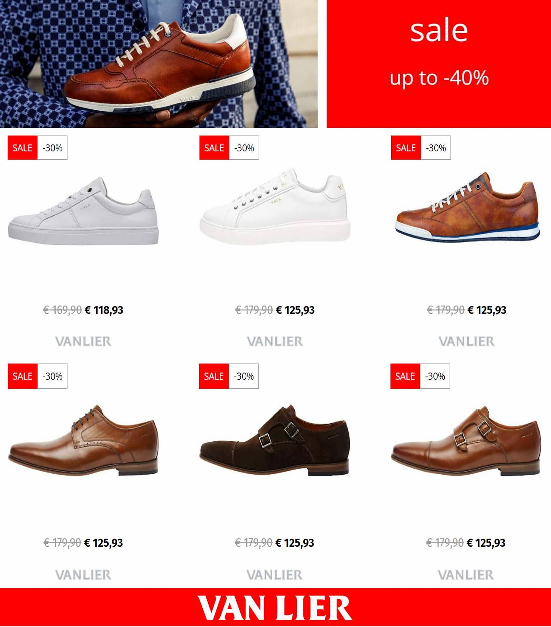Image resolution: width=551 pixels, height=627 pixels.
Task: Click the hero image of the brown sneaker
Action: pyautogui.click(x=159, y=64)
